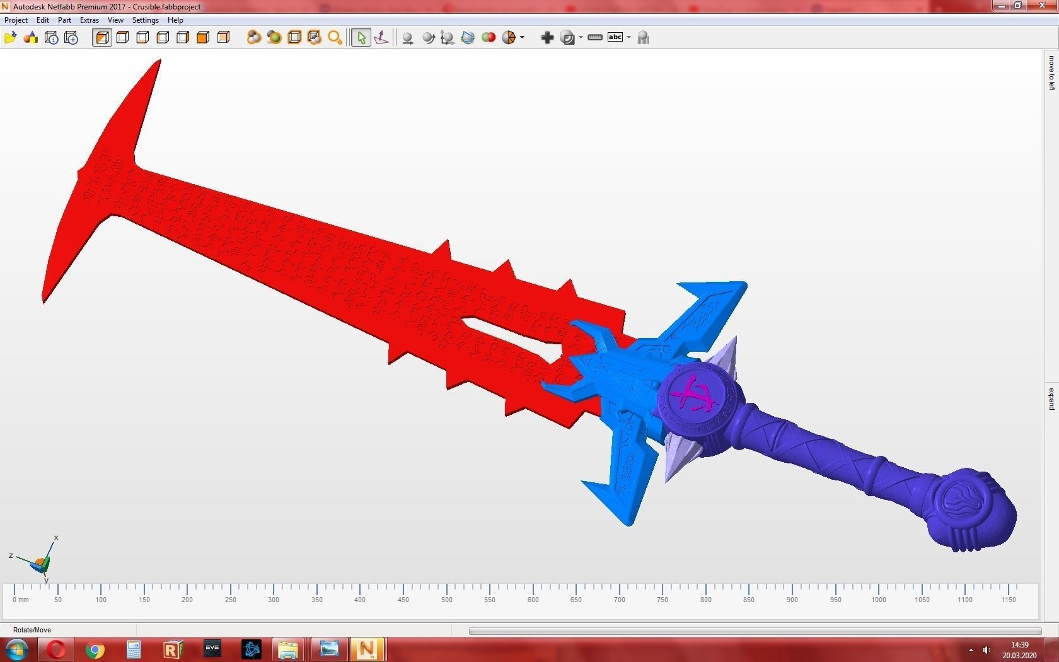Open the Edit menu
This screenshot has width=1059, height=662.
pos(43,20)
